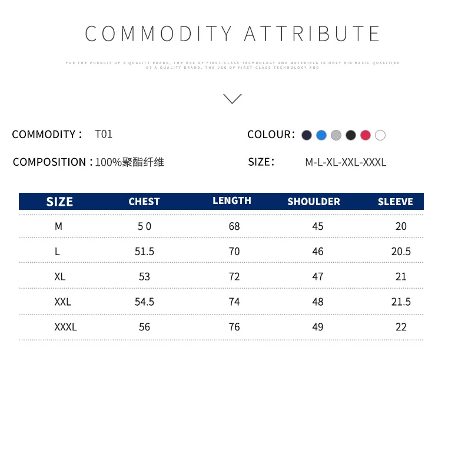Click the down chevron arrow below the title
Viewport: 465px width, 462px height.
232,99
